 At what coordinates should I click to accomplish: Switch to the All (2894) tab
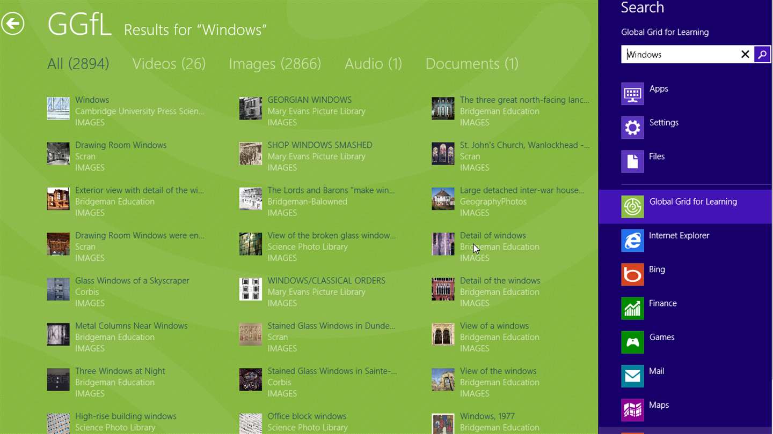tap(78, 64)
